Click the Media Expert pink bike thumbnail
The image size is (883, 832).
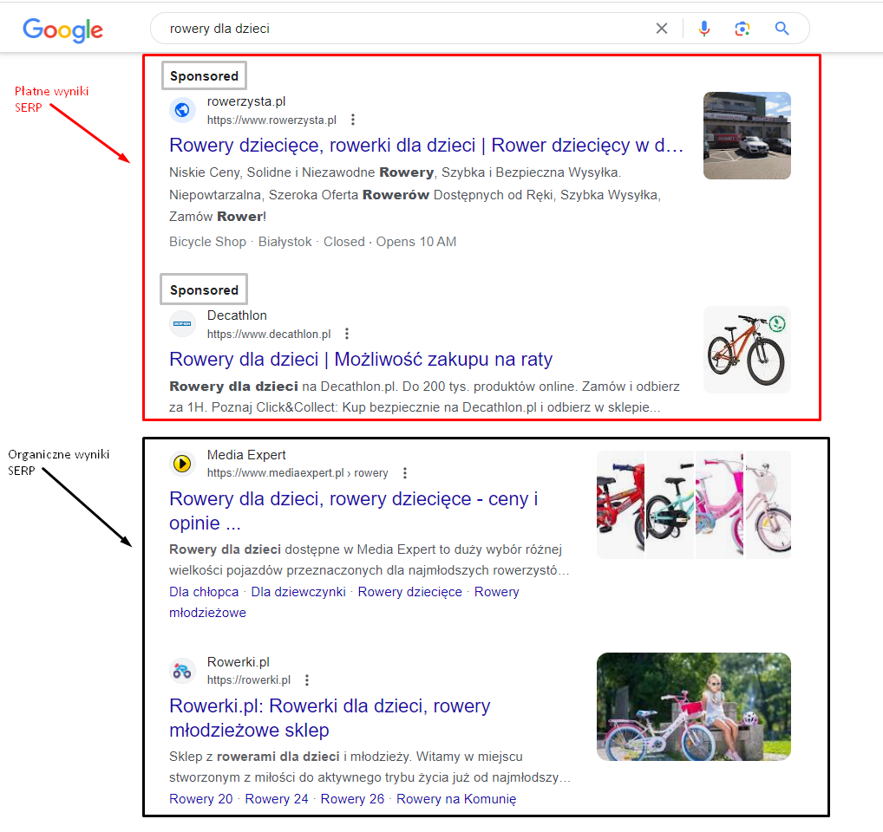click(x=720, y=504)
